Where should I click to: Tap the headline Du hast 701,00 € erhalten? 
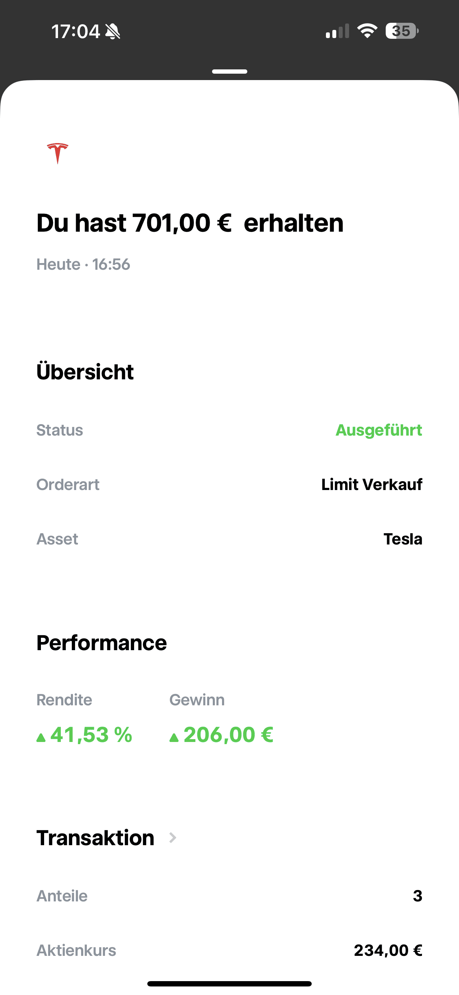(x=190, y=223)
